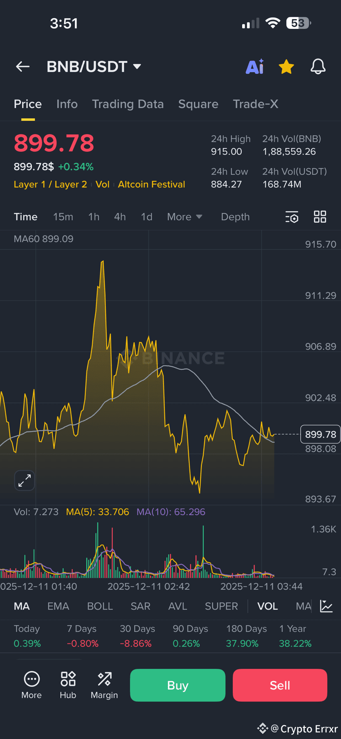Tap the large 899.78 price
Viewport: 341px width, 739px height.
pos(54,143)
